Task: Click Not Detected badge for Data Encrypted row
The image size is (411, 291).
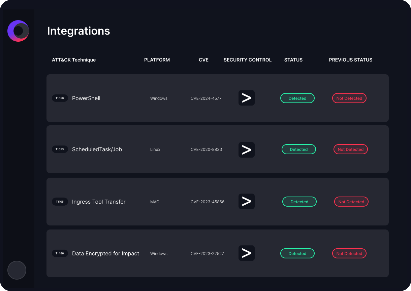Action: pyautogui.click(x=349, y=253)
